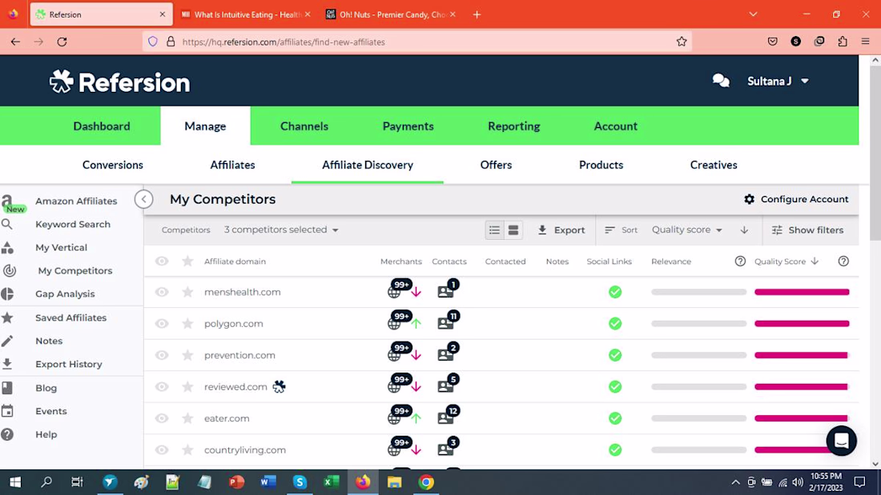Click polygon.com relevance bar
The width and height of the screenshot is (881, 495).
point(699,324)
